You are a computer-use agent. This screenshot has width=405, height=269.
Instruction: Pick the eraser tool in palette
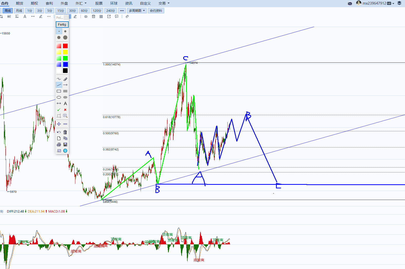click(65, 79)
